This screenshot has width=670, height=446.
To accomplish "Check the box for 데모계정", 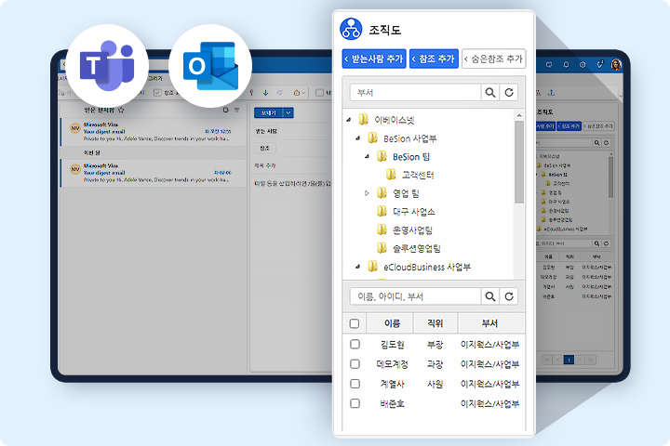I will tap(355, 363).
